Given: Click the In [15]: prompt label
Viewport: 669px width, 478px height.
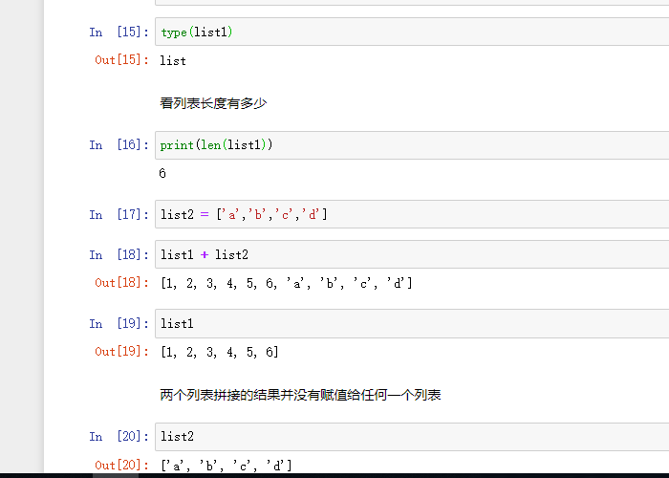Looking at the screenshot, I should point(119,32).
